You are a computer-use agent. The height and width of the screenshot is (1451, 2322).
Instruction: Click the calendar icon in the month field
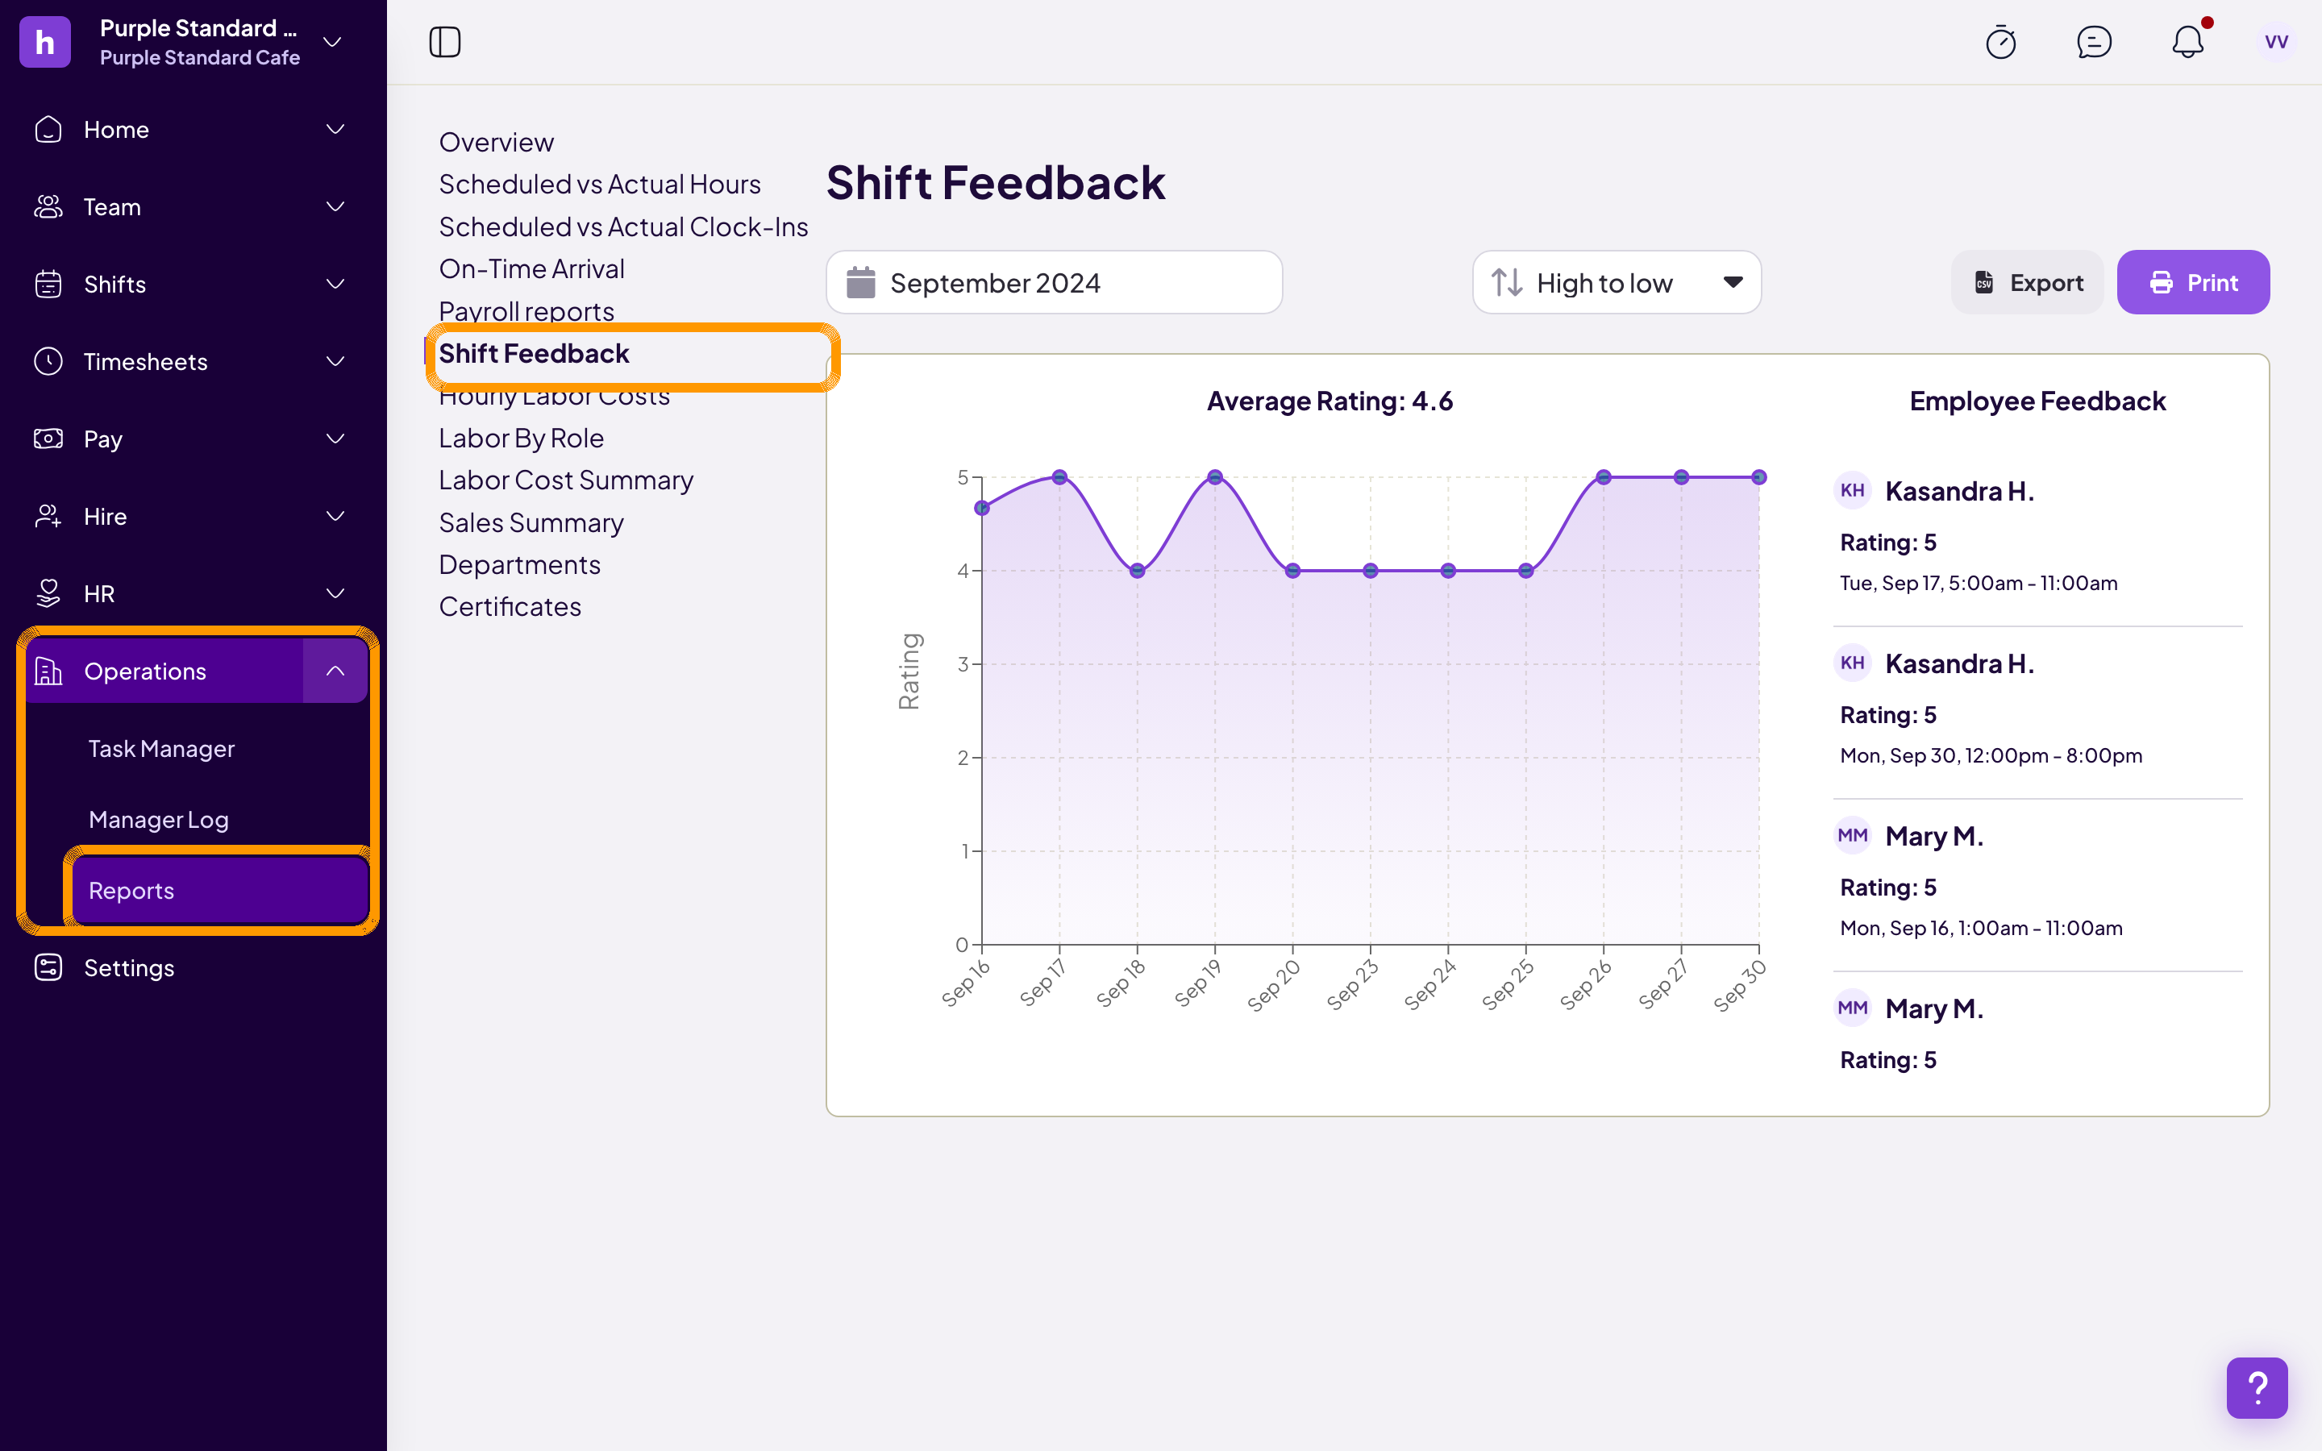(x=861, y=282)
